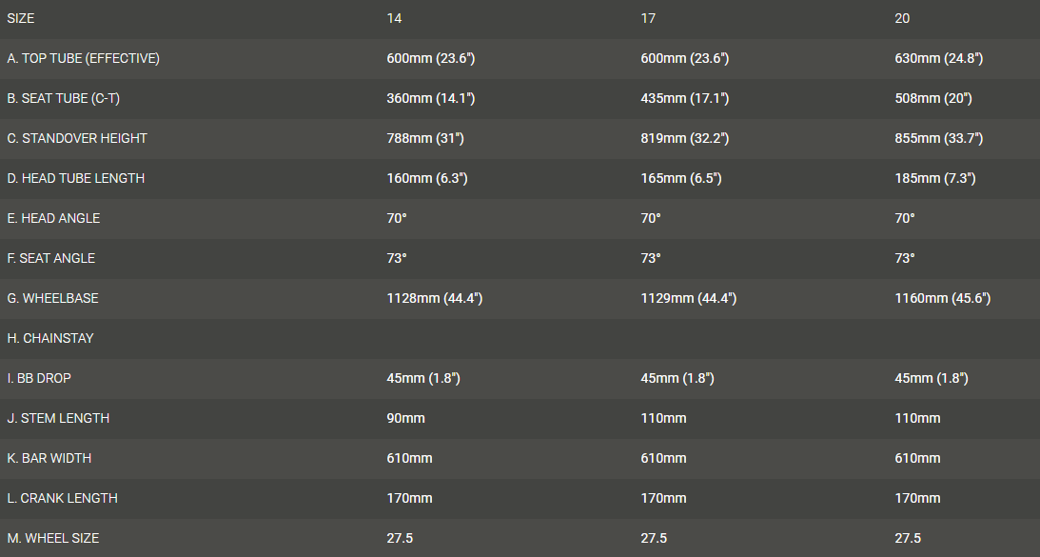Screen dimensions: 1040x557
Task: Click the size 20 column header
Action: (x=902, y=19)
